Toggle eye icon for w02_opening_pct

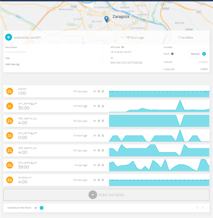coord(95,121)
